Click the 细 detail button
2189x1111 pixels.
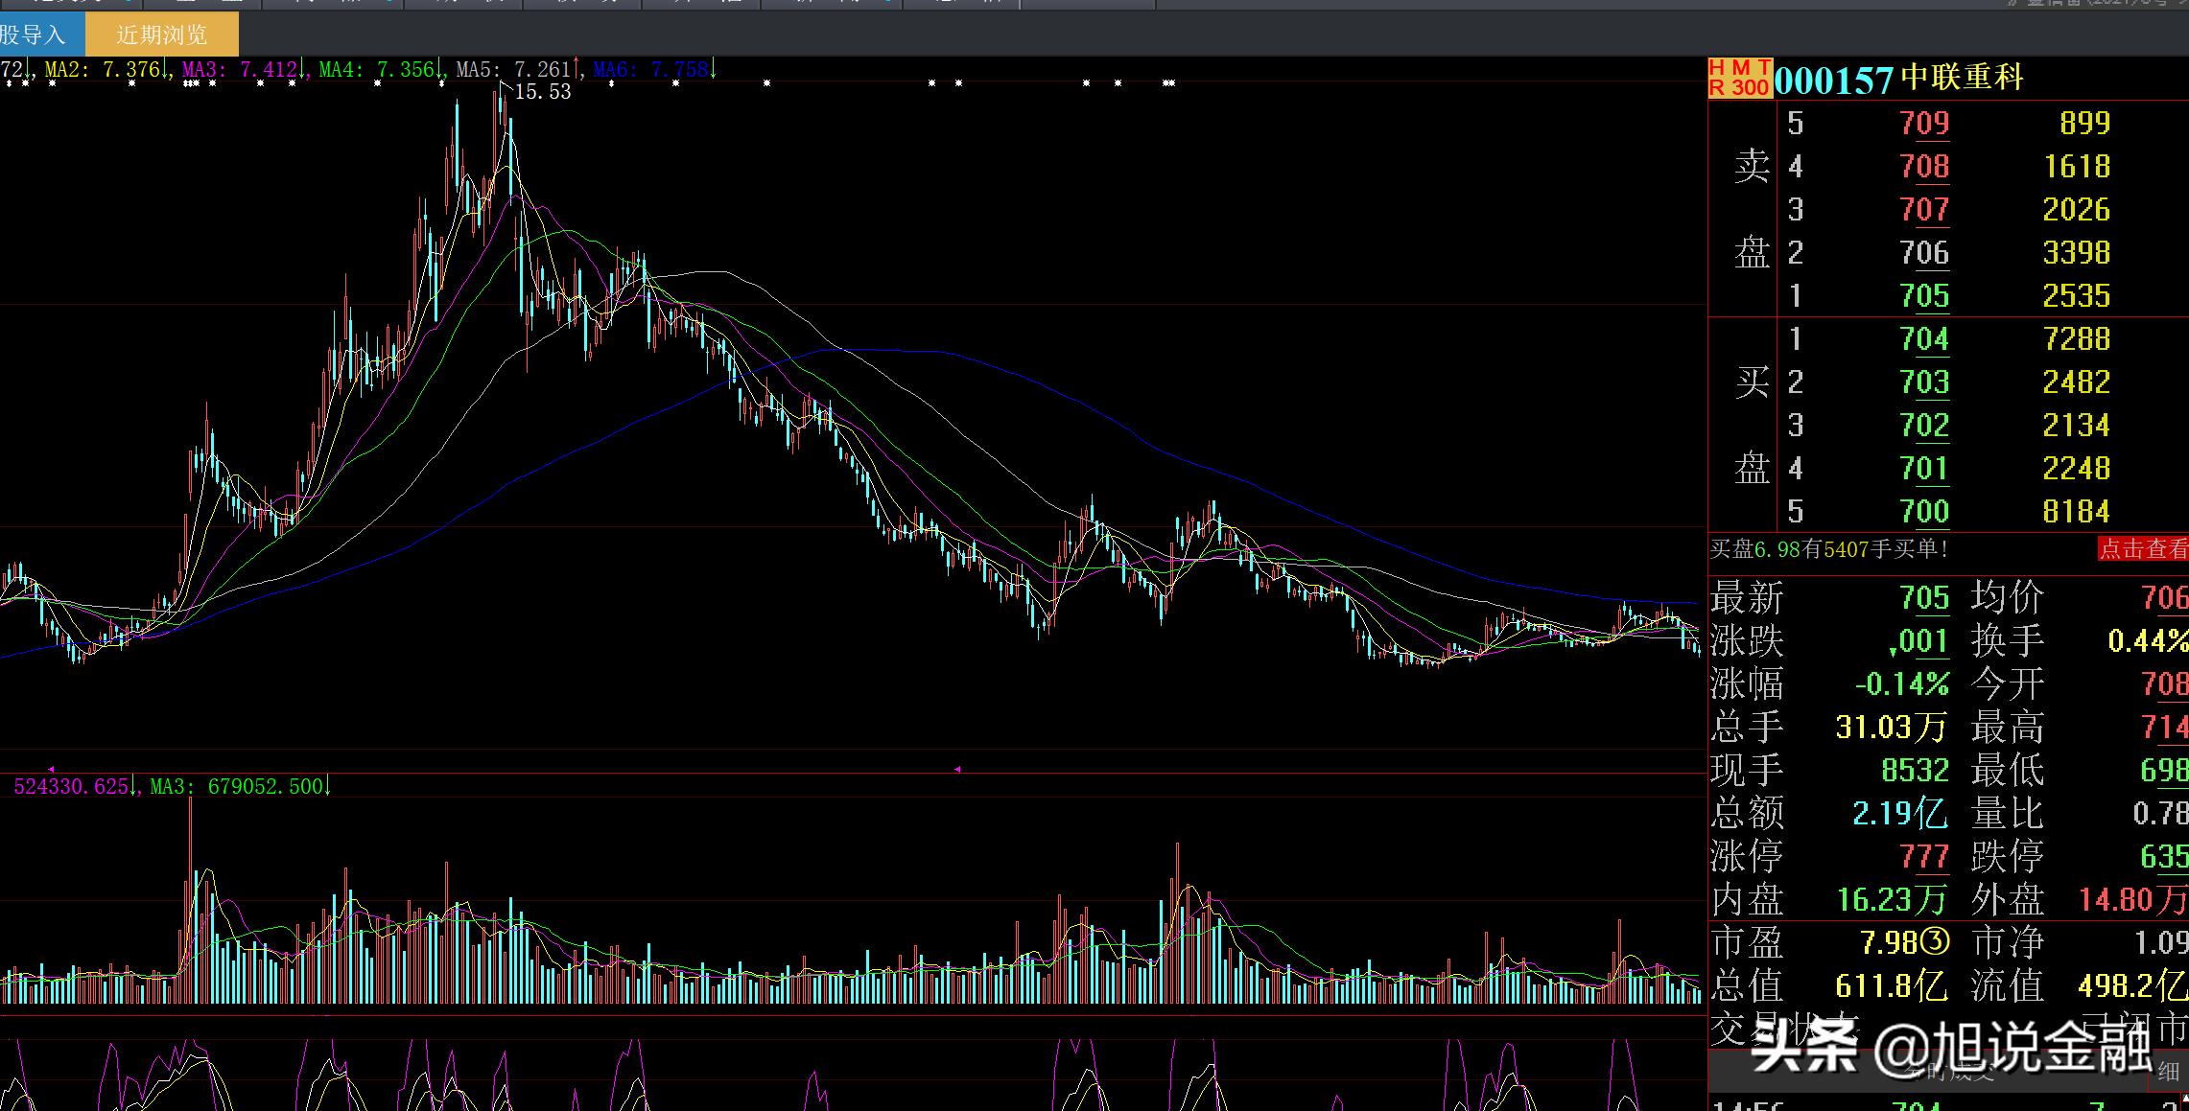pyautogui.click(x=2168, y=1071)
